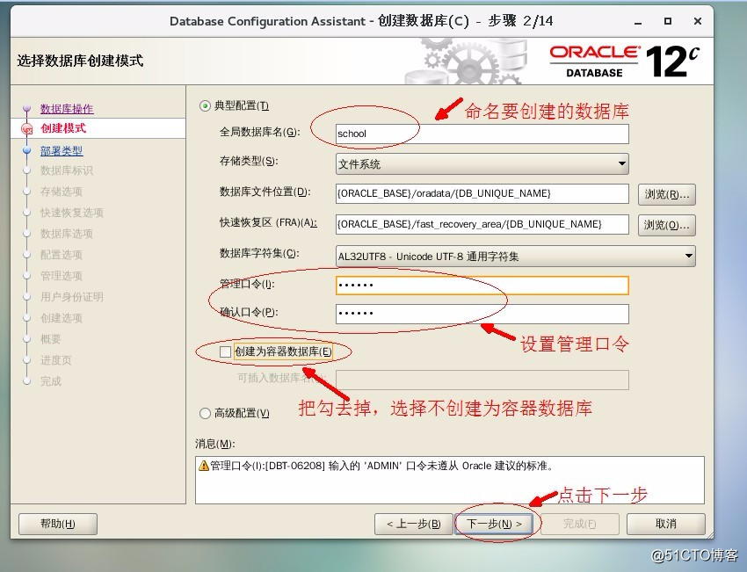747x572 pixels.
Task: Close the Database Configuration Assistant window
Action: 698,21
